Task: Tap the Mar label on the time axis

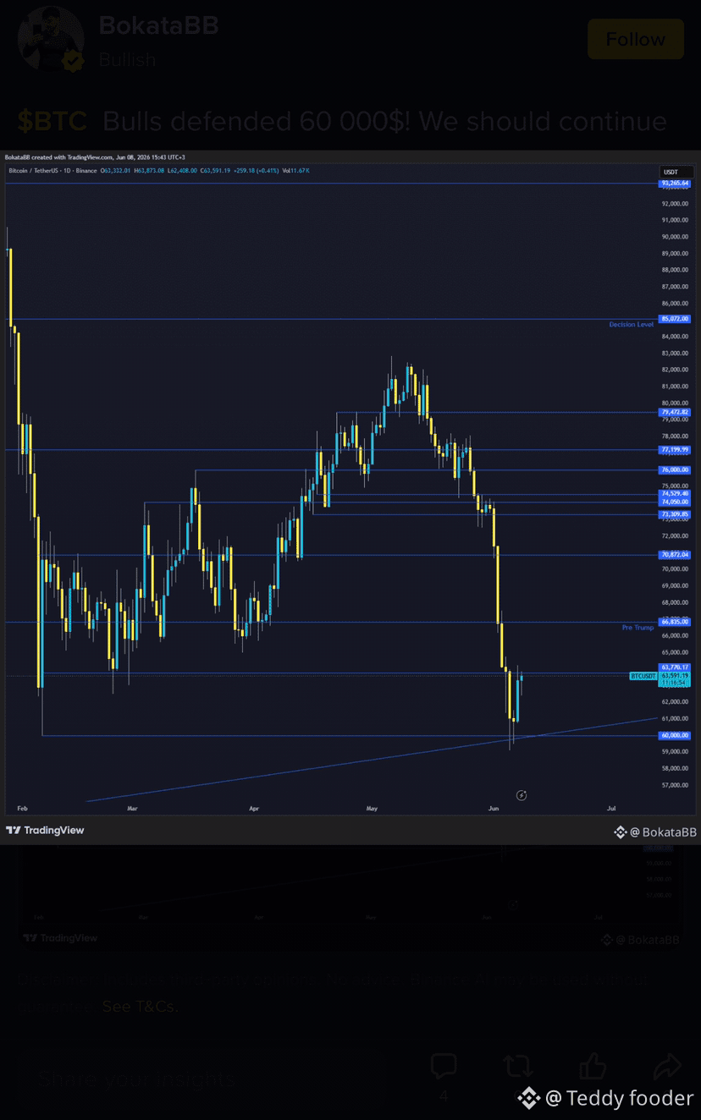Action: pyautogui.click(x=131, y=808)
